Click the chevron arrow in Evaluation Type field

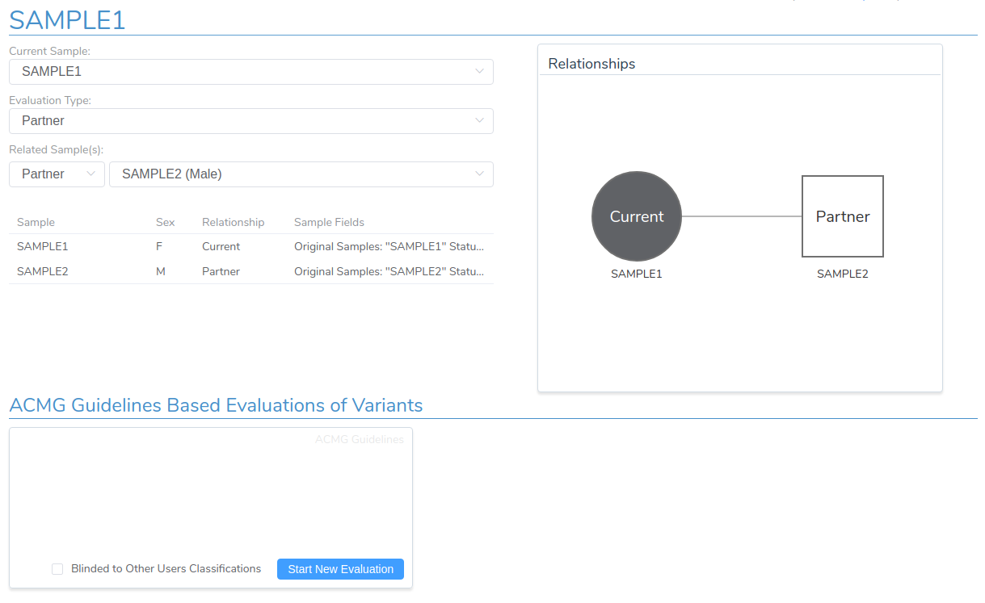479,120
